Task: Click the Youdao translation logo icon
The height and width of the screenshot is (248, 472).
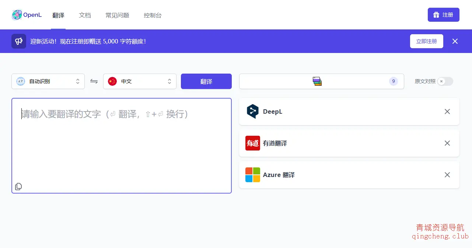Action: (x=252, y=143)
